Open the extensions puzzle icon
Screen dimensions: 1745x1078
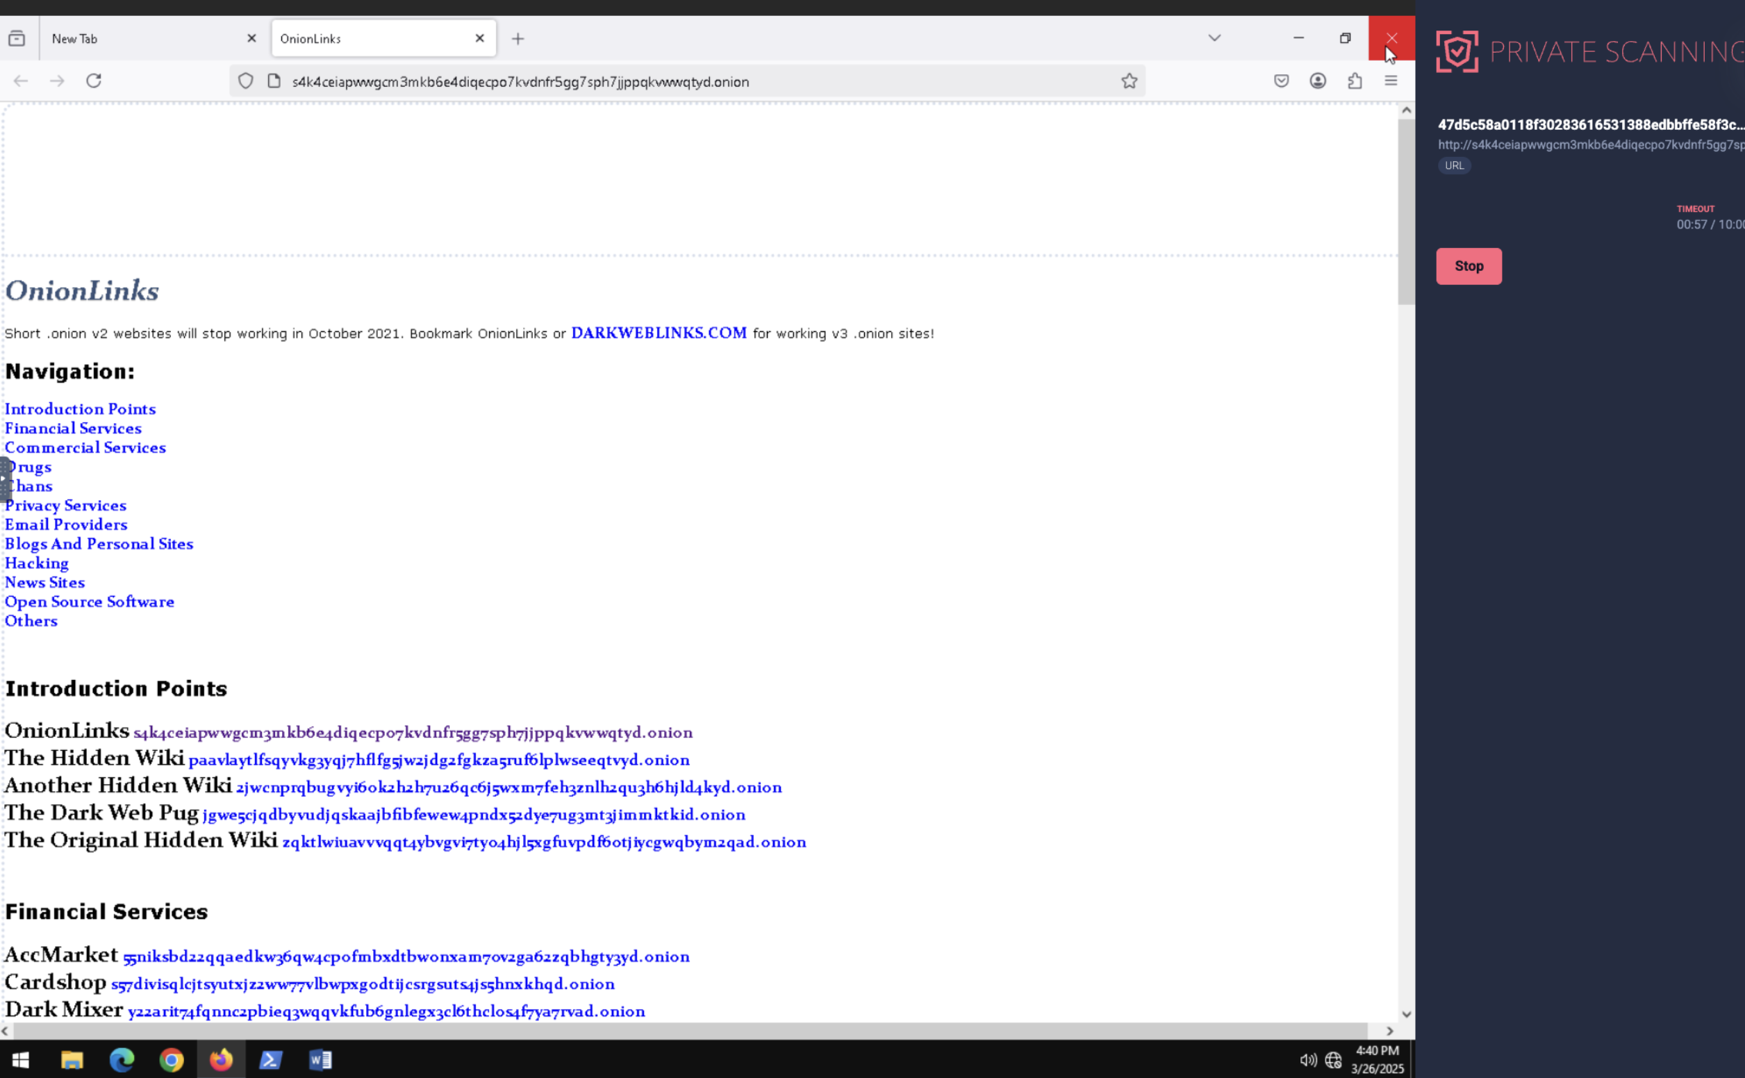1355,81
